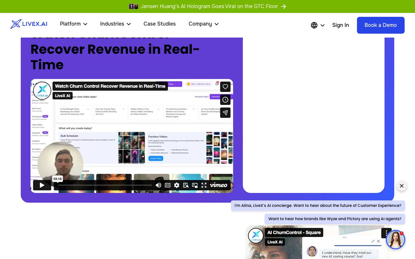Image resolution: width=415 pixels, height=259 pixels.
Task: Click the LiveX.AI logo in the header
Action: pos(29,24)
